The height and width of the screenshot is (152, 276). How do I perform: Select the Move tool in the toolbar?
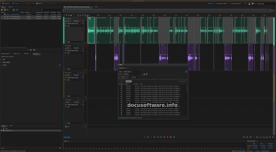(34, 3)
